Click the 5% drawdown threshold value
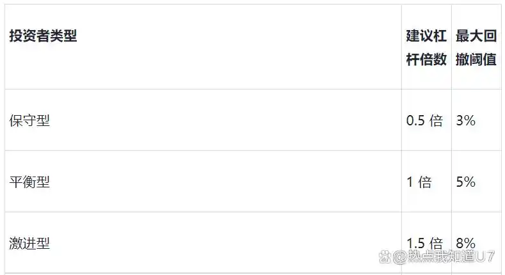The width and height of the screenshot is (505, 275). click(x=465, y=182)
